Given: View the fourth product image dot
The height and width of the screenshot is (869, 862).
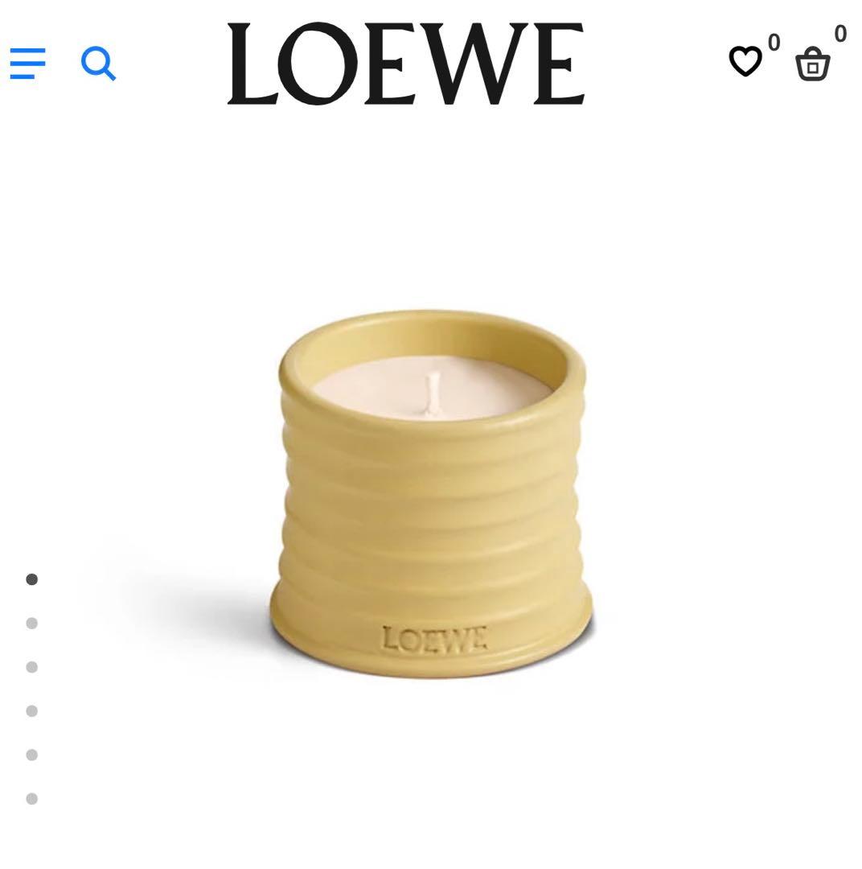Looking at the screenshot, I should 32,710.
